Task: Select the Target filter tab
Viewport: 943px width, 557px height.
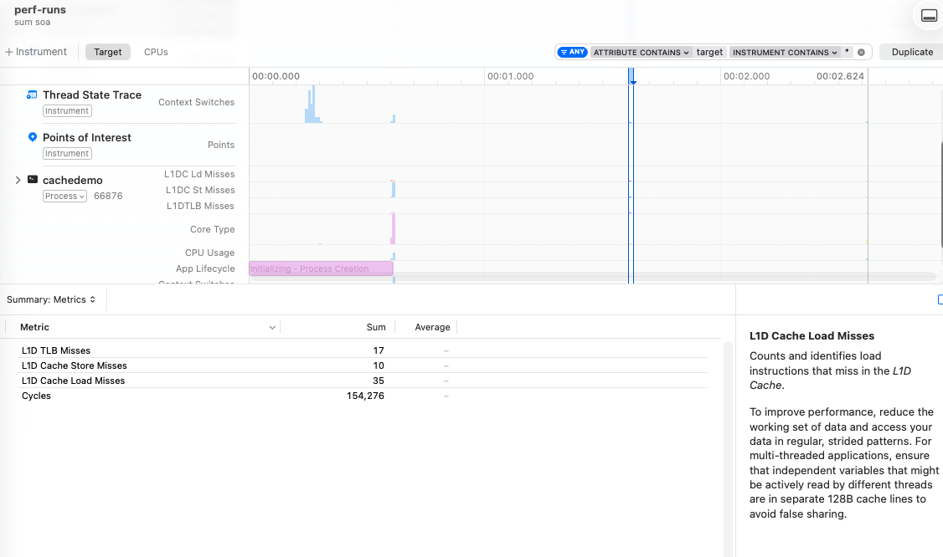Action: tap(108, 52)
